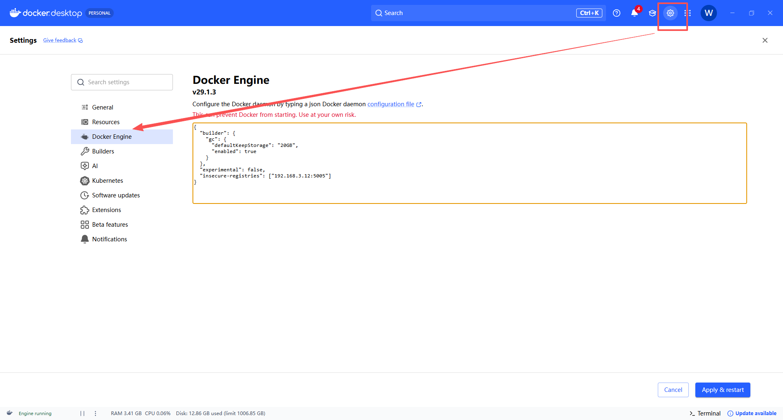Pause the engine from the status bar
This screenshot has width=783, height=420.
tap(82, 413)
